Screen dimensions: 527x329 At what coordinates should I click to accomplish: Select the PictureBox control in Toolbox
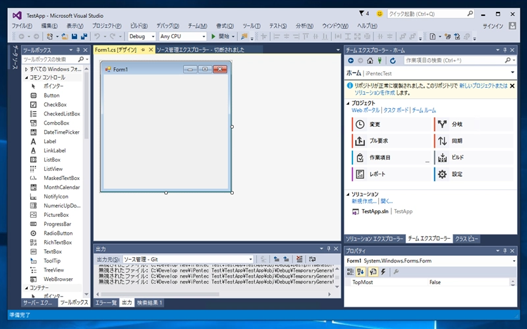pyautogui.click(x=55, y=215)
